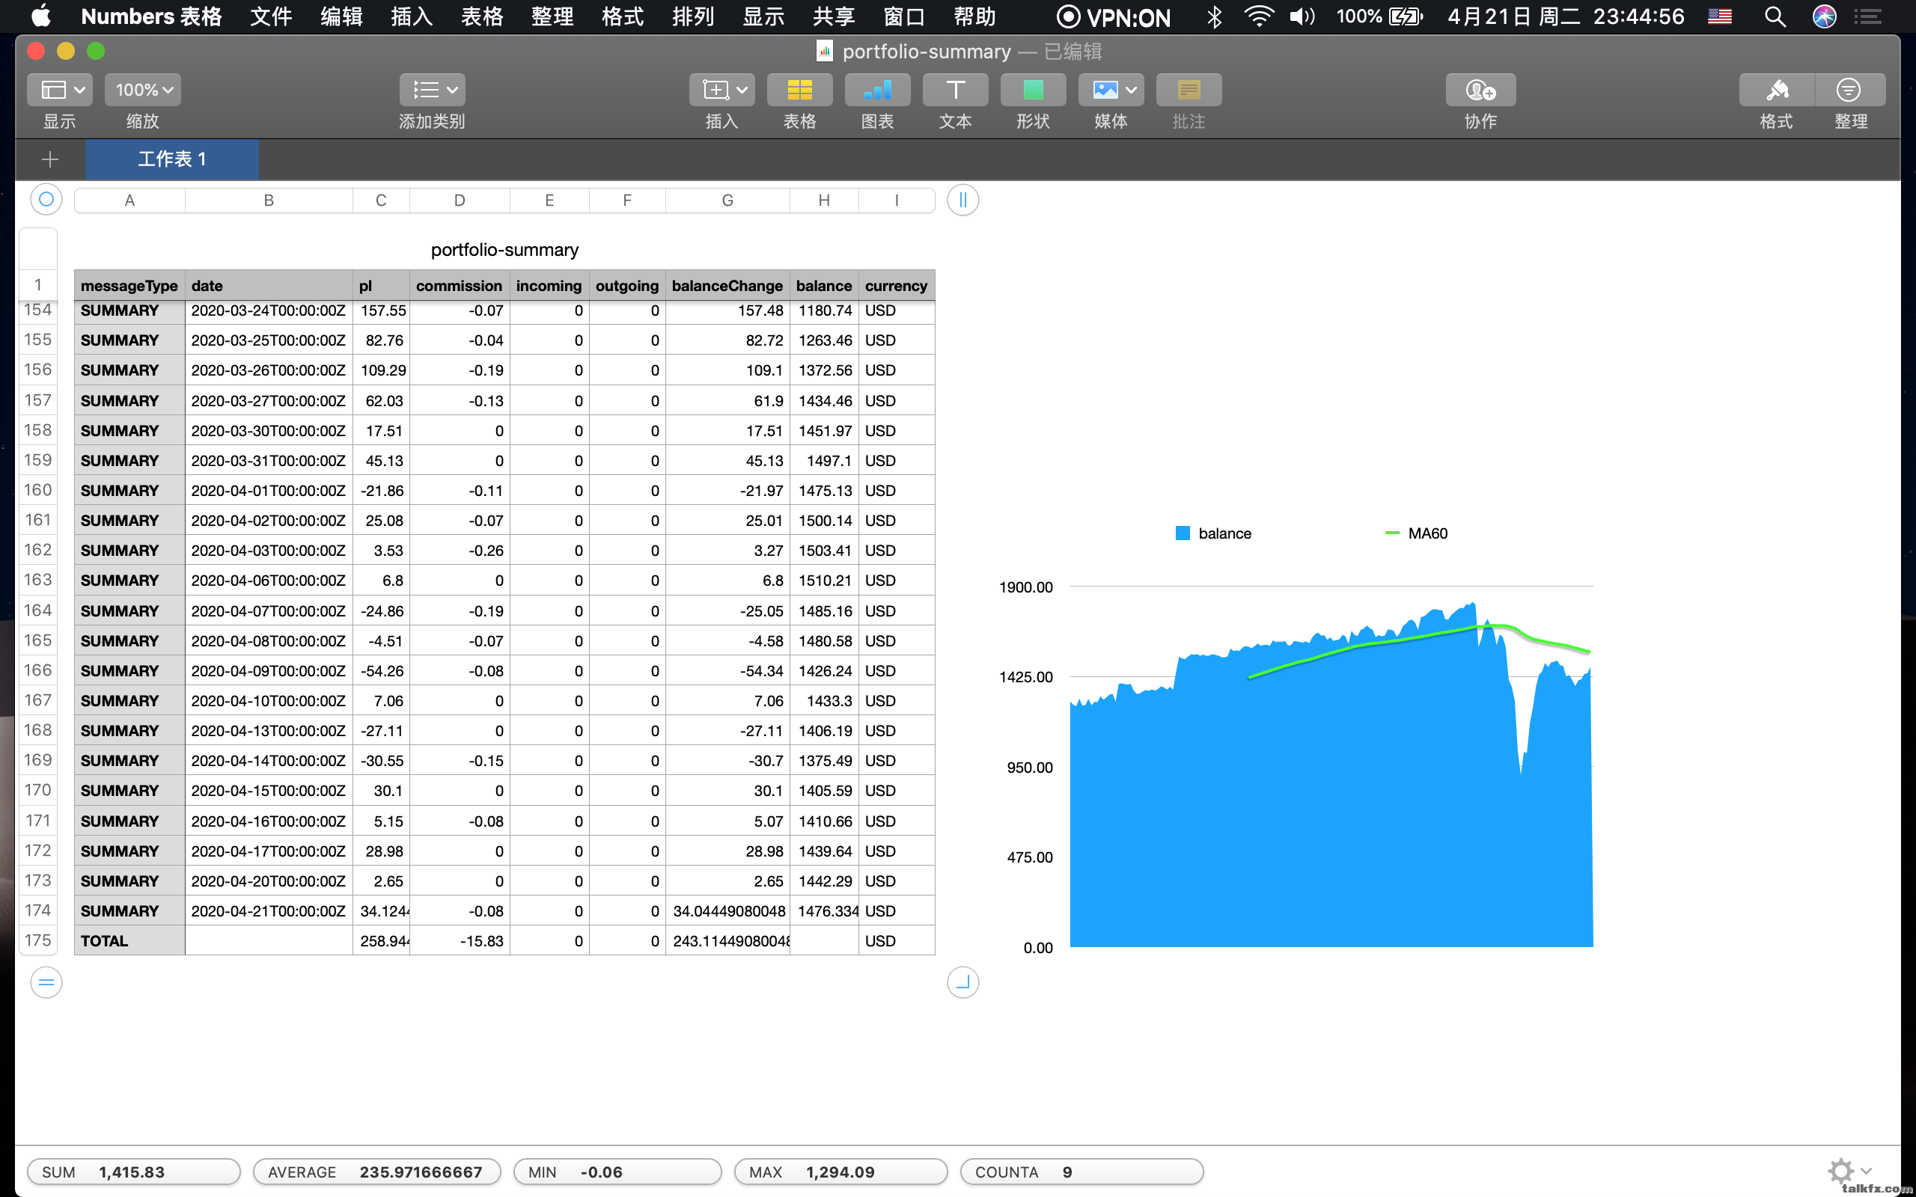Viewport: 1916px width, 1197px height.
Task: Click the document title portfolio-summary in title bar
Action: pos(927,52)
